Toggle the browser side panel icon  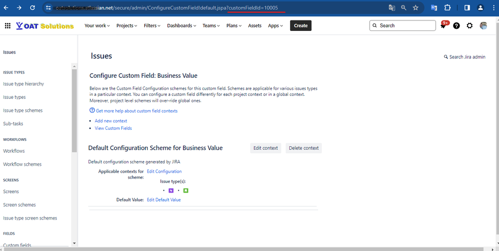tap(467, 8)
